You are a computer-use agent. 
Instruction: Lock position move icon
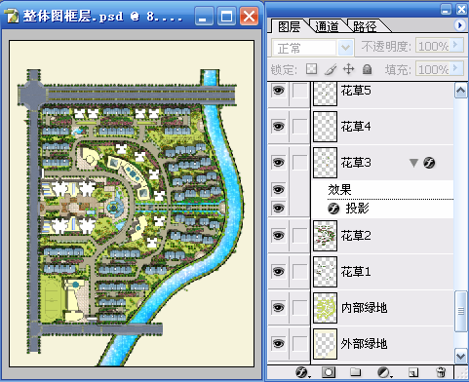(348, 69)
